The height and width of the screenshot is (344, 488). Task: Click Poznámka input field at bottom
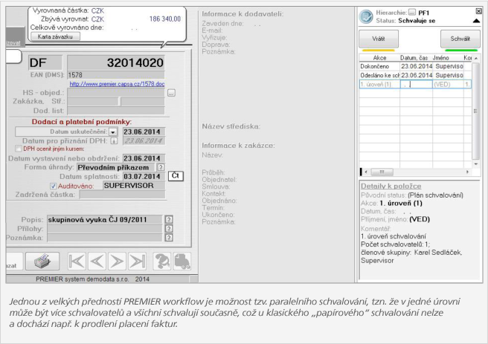click(105, 238)
